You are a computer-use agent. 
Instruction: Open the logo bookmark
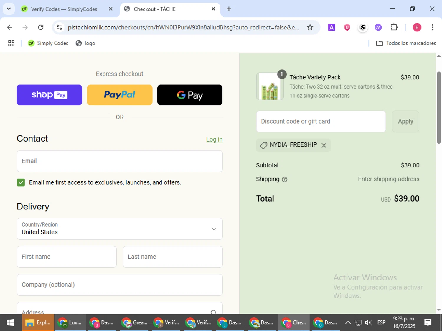coord(85,43)
